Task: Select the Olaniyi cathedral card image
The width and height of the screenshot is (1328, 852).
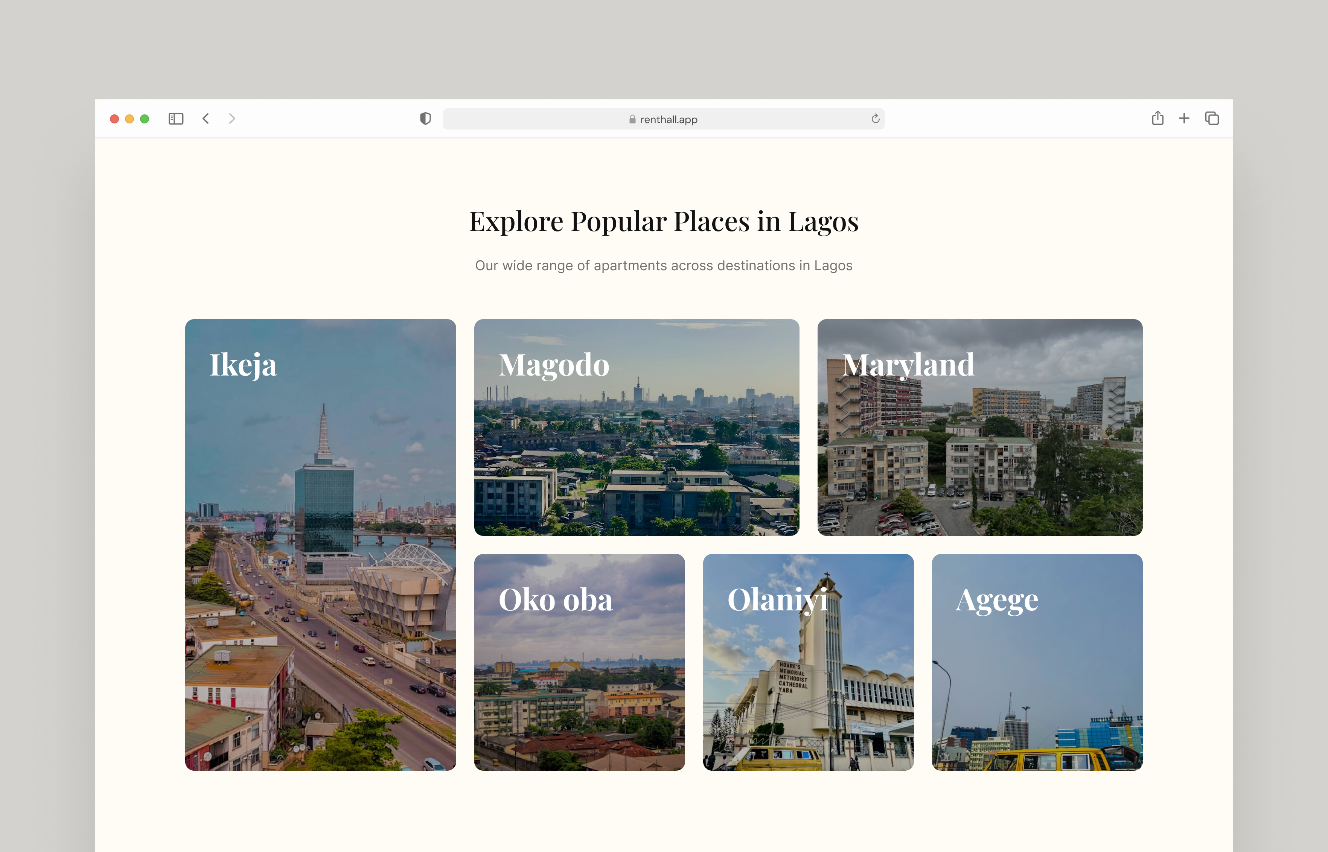Action: pyautogui.click(x=808, y=662)
